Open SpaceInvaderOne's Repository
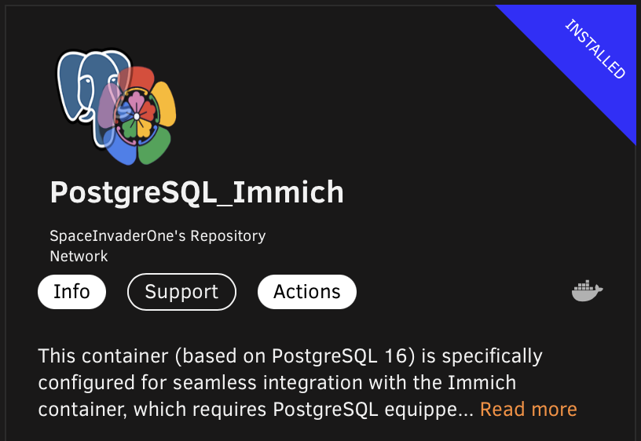 (158, 236)
